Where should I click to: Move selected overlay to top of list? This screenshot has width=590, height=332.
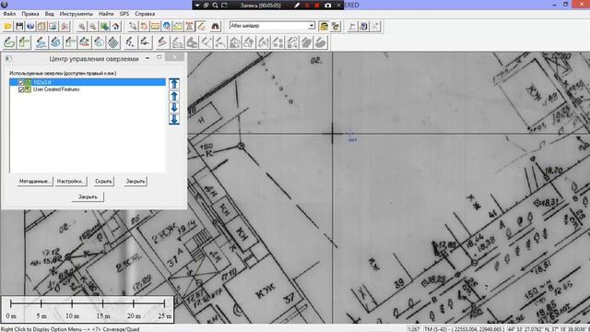pyautogui.click(x=174, y=84)
